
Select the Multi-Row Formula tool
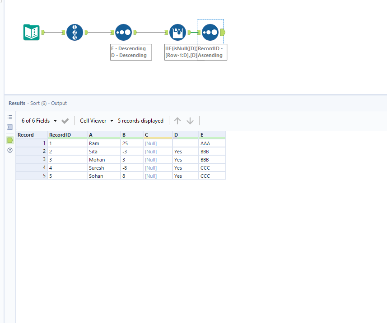pos(178,33)
